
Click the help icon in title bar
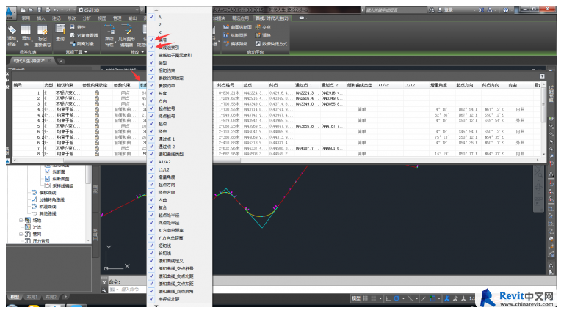[x=505, y=10]
